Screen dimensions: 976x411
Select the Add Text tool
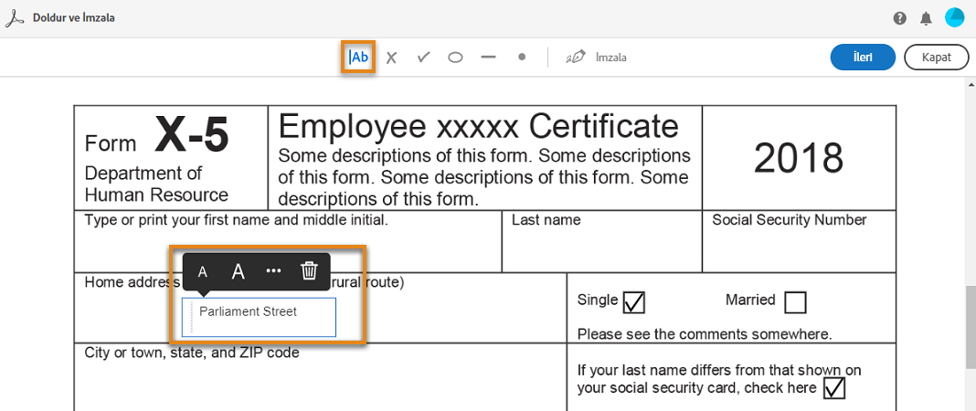pos(358,58)
